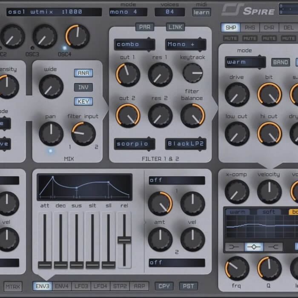Select the LFO3 tab
This screenshot has height=298, width=298.
tap(81, 286)
